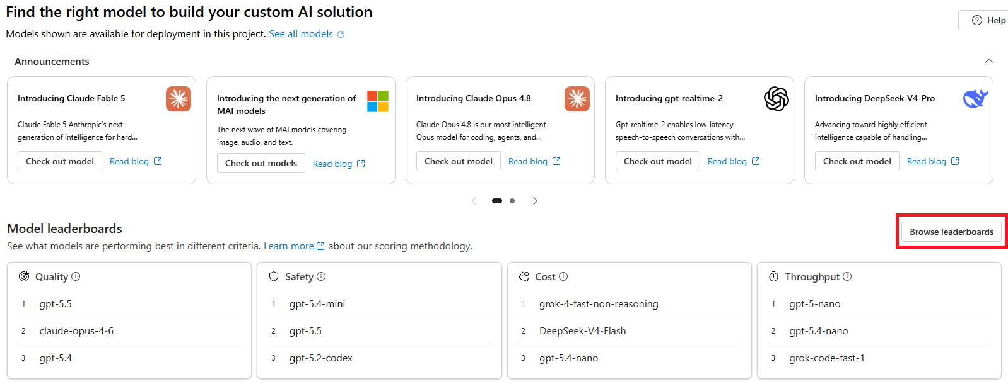Image resolution: width=1008 pixels, height=384 pixels.
Task: Click the DeepSeek whale logo
Action: point(975,99)
